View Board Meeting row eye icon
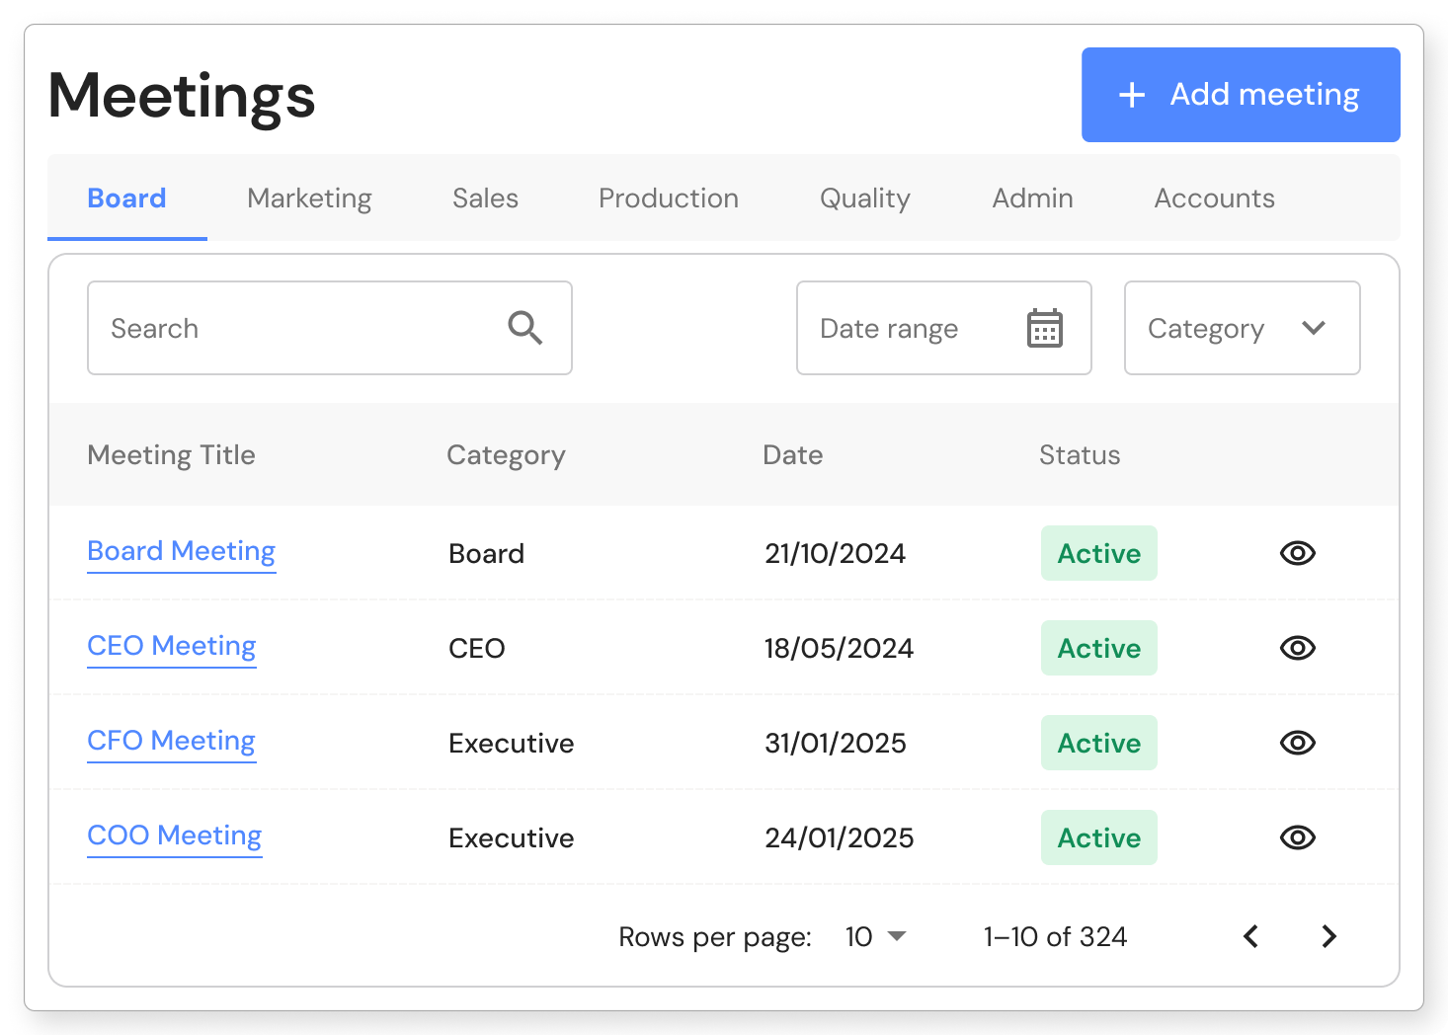This screenshot has height=1035, width=1448. click(1297, 553)
